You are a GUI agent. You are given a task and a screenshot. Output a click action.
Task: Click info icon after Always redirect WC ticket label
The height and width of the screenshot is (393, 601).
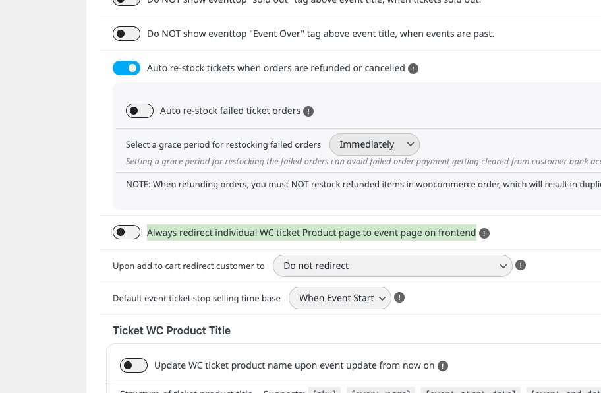pos(484,233)
